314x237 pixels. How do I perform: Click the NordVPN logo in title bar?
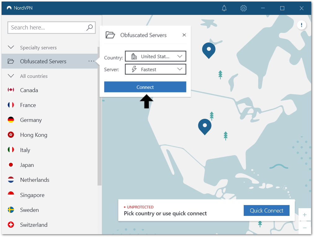[x=9, y=8]
